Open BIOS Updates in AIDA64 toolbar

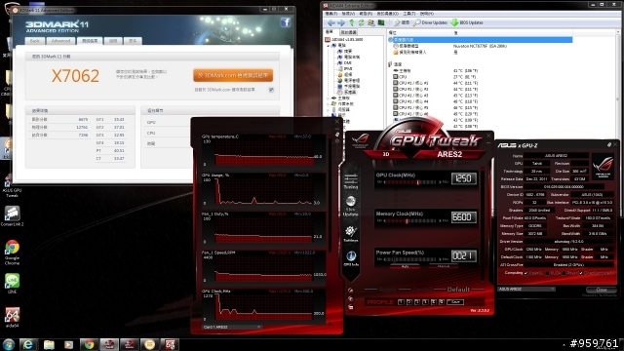click(467, 22)
